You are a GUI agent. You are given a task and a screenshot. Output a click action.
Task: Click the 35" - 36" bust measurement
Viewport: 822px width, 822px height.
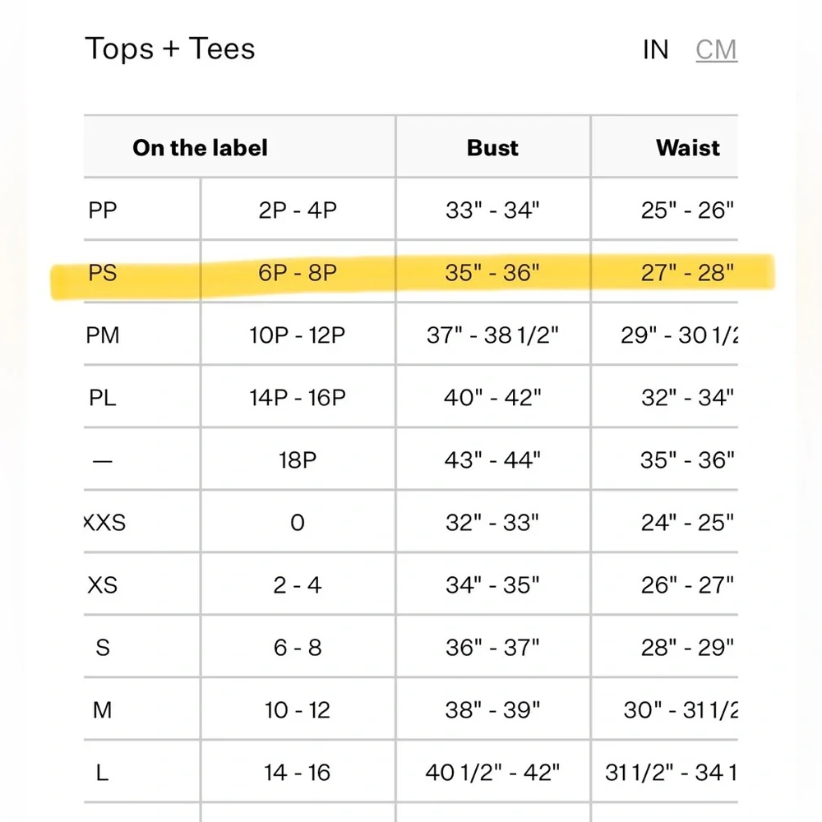(x=492, y=273)
